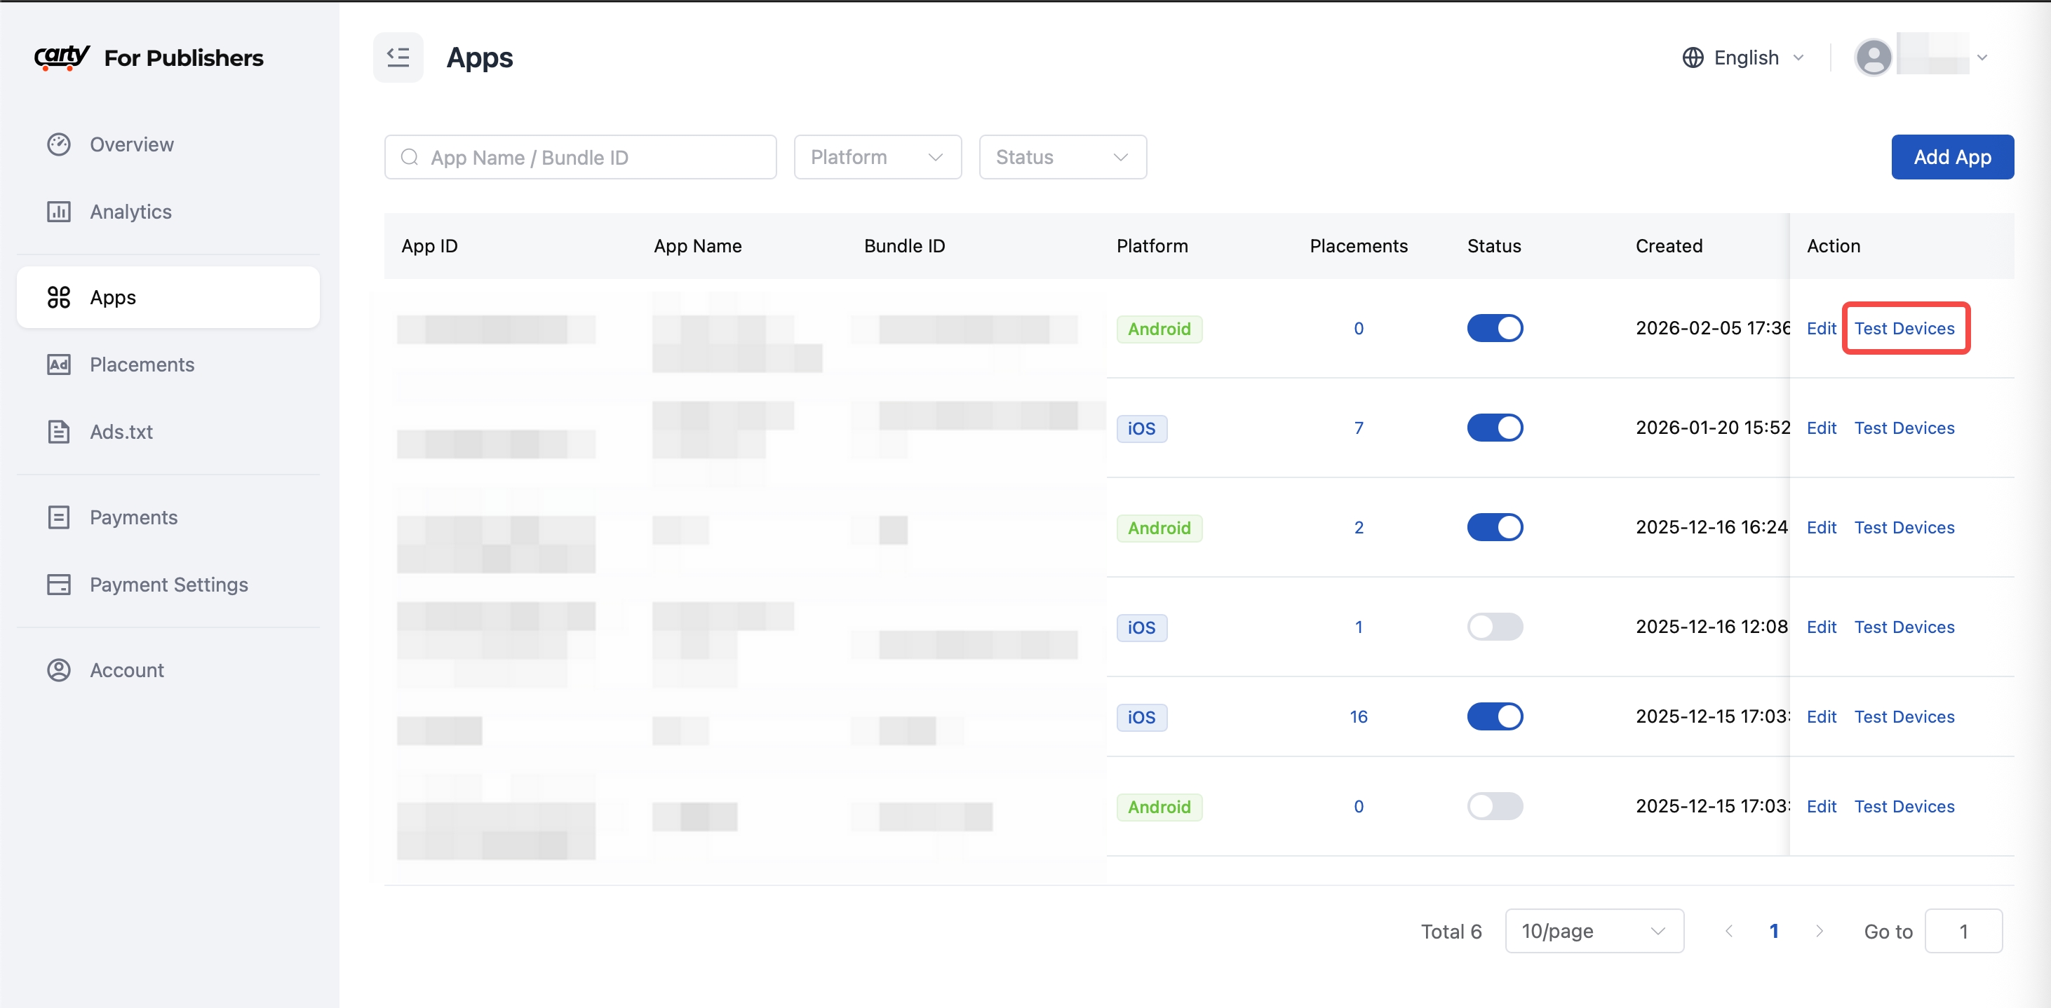Click the Ads.txt document icon
The image size is (2051, 1008).
pyautogui.click(x=59, y=432)
